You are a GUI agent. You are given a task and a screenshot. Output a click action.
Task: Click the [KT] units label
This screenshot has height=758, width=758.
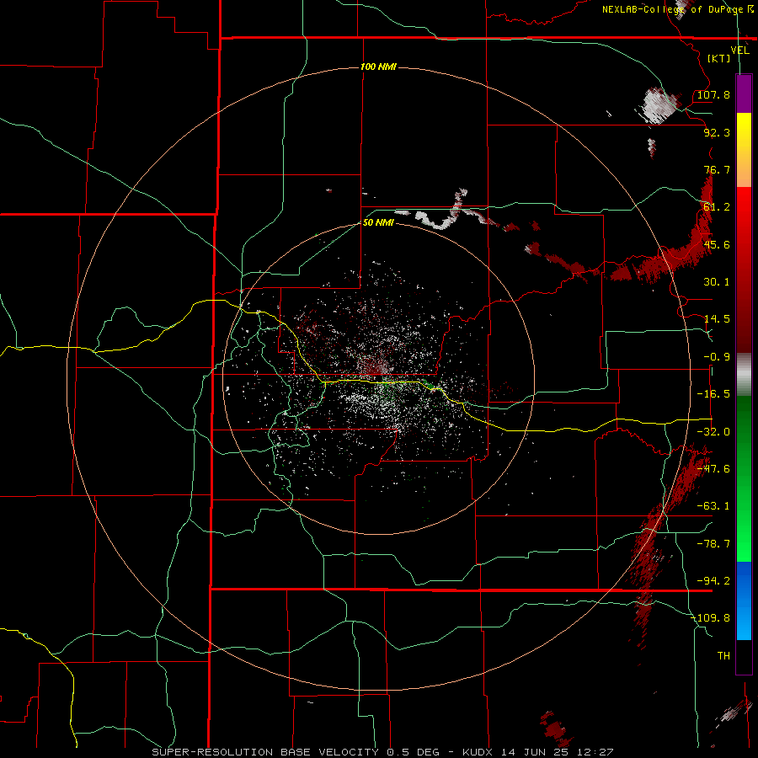719,58
